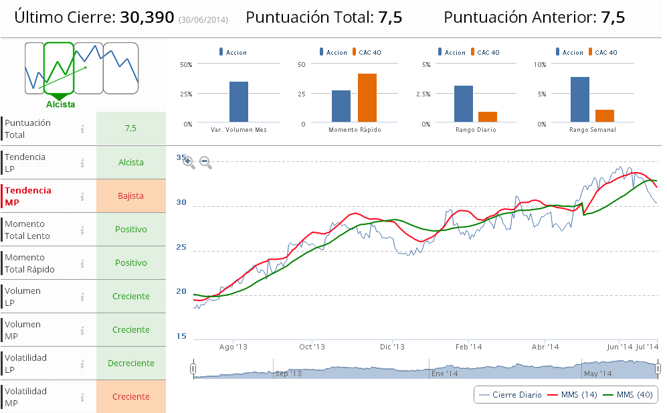This screenshot has height=413, width=667.
Task: Click the Oct '13 axis label
Action: tap(312, 347)
